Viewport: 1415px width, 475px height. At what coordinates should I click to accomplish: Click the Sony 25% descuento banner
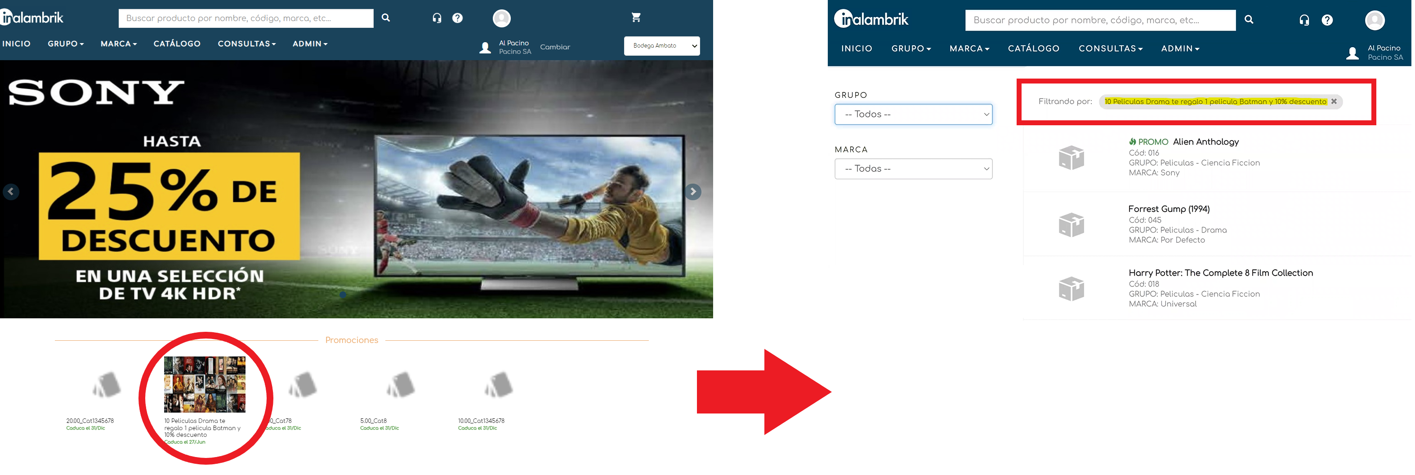357,189
